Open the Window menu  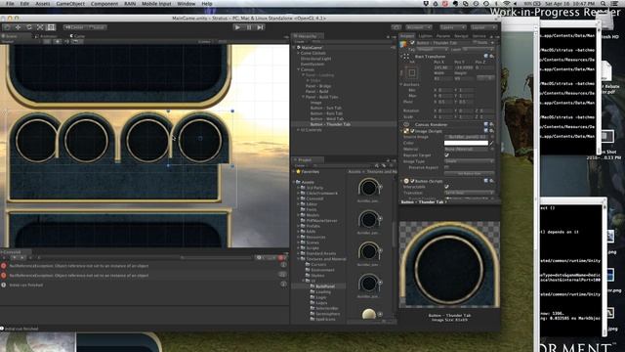point(187,4)
